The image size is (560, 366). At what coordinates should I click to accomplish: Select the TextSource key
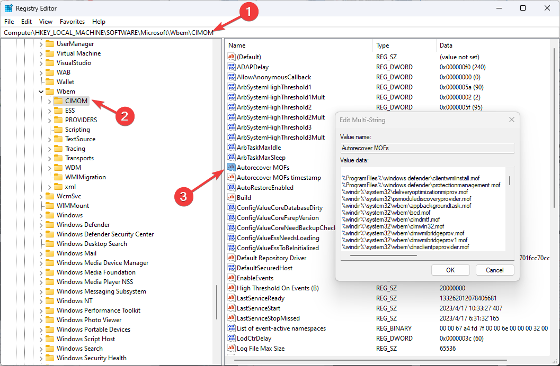80,139
